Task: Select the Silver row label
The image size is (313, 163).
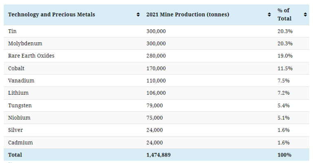Action: 15,130
